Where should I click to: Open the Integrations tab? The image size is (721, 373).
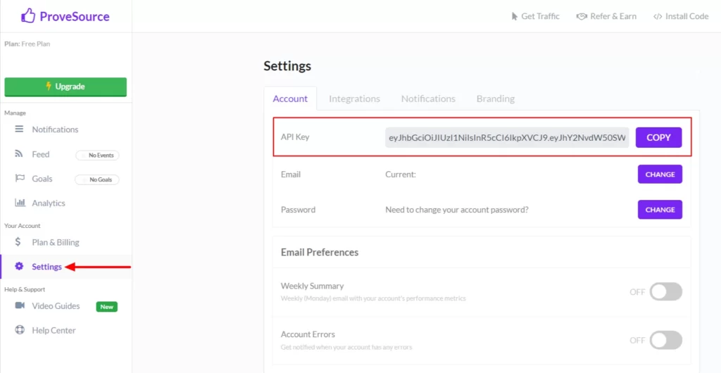click(x=355, y=99)
